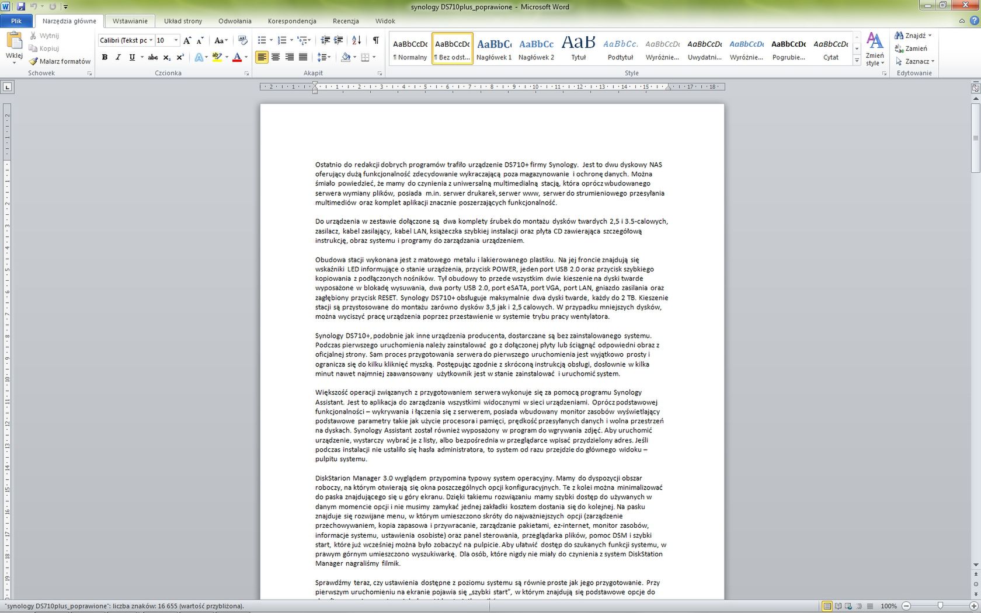The height and width of the screenshot is (613, 981).
Task: Apply strikethrough formatting
Action: (152, 57)
